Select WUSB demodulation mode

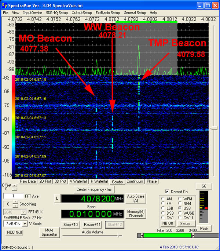pos(180,213)
